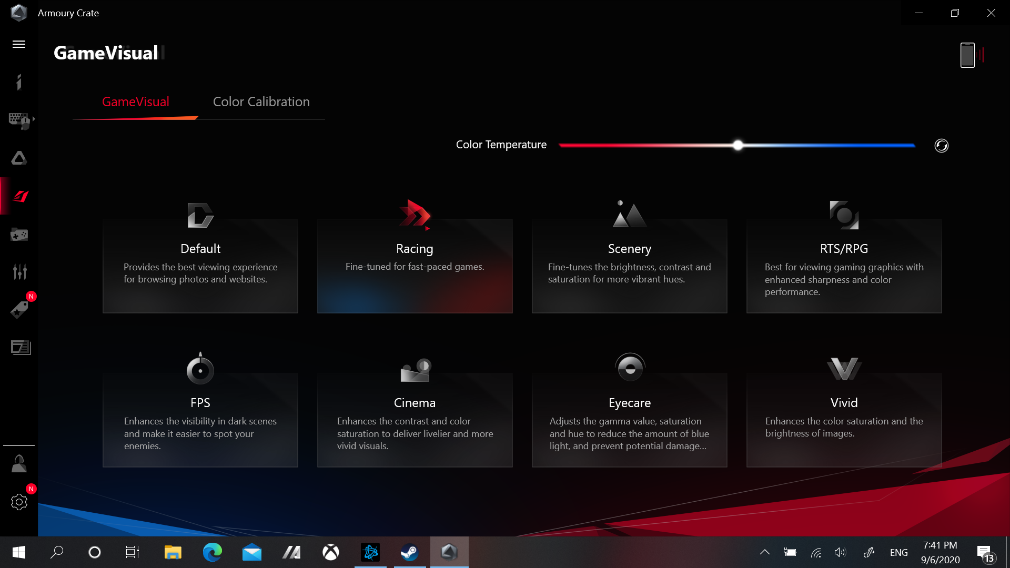Open Steam from the taskbar
This screenshot has width=1010, height=568.
pos(409,552)
